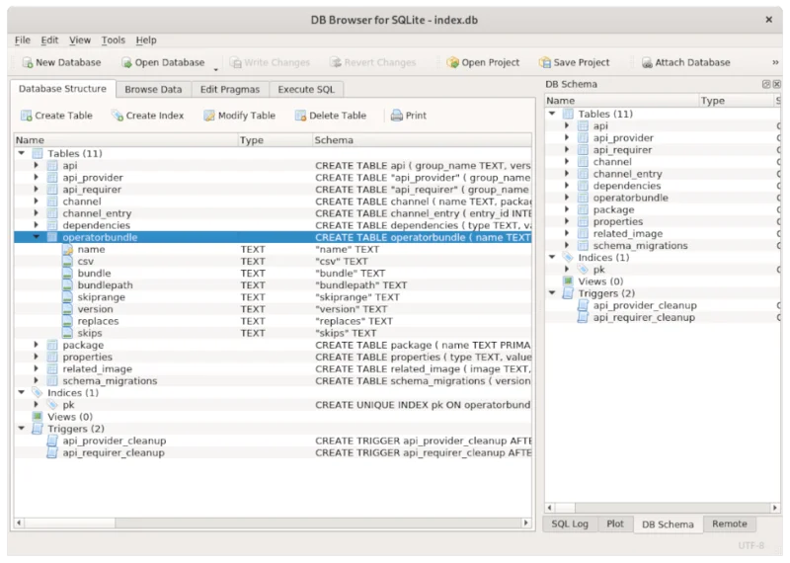Click the Modify Table icon
The image size is (790, 563).
pos(209,116)
